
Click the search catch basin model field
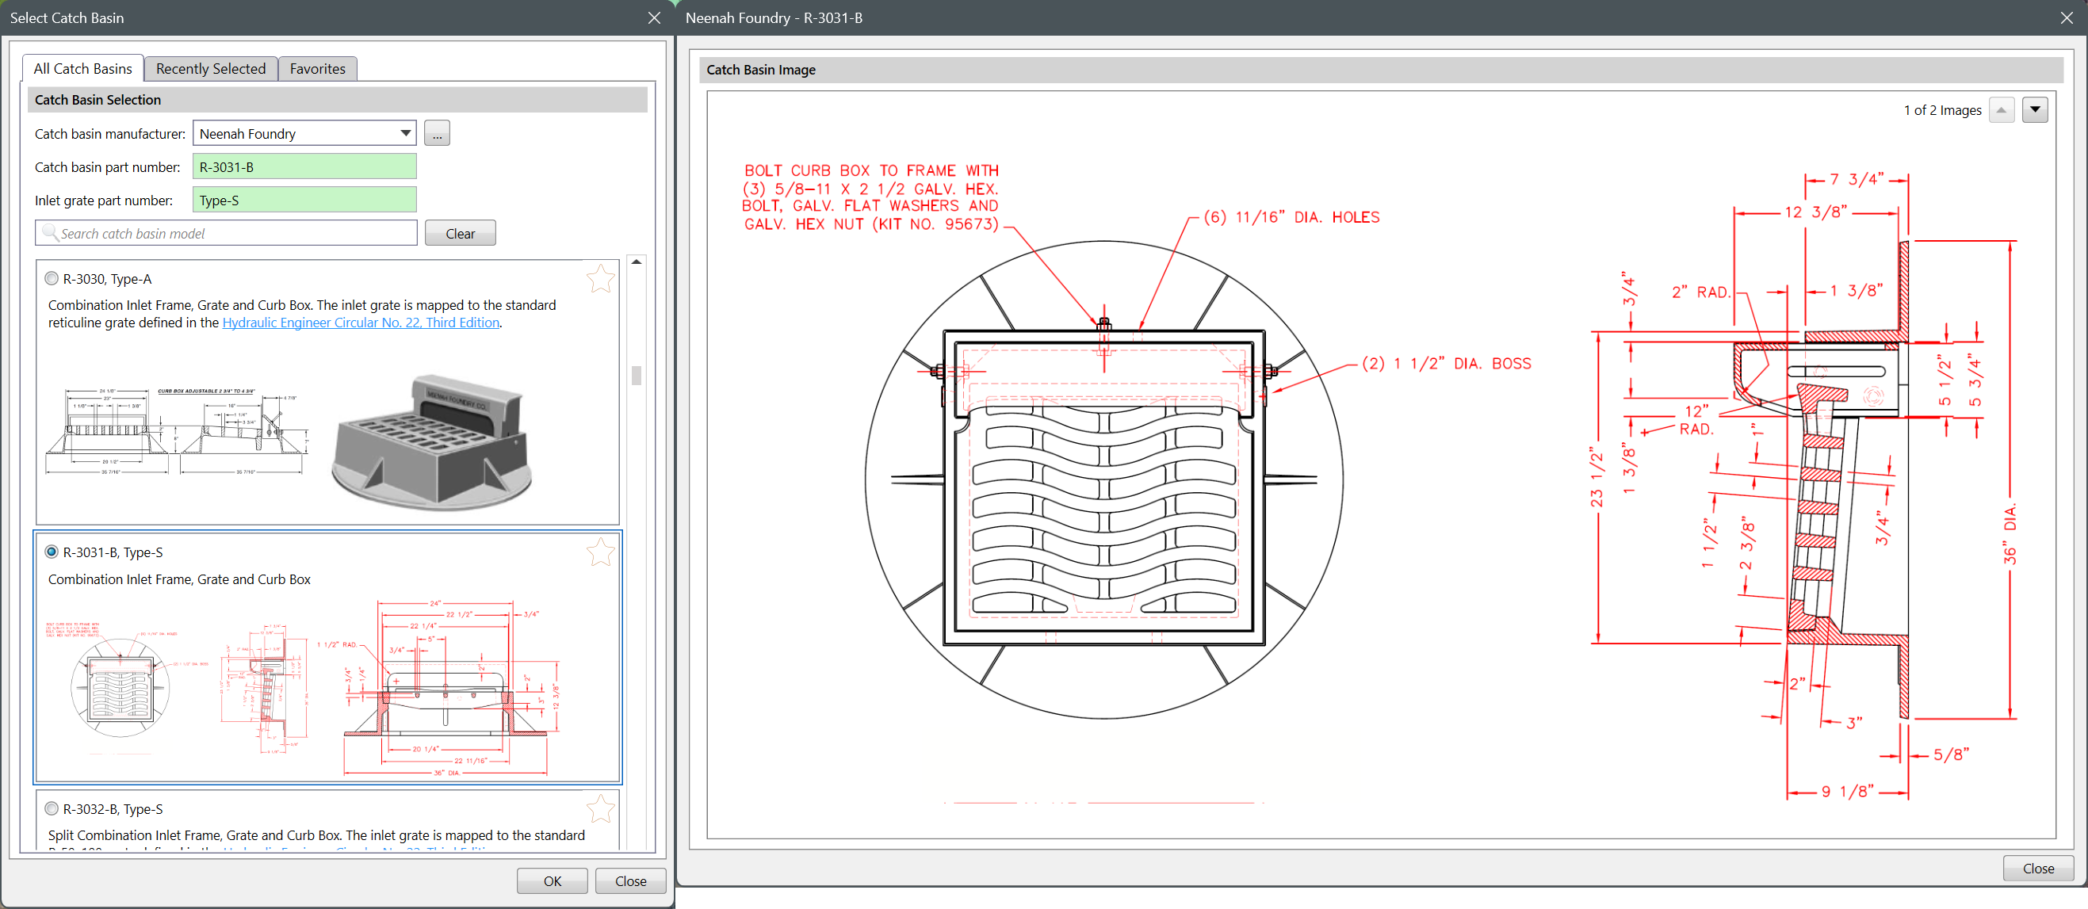click(235, 233)
